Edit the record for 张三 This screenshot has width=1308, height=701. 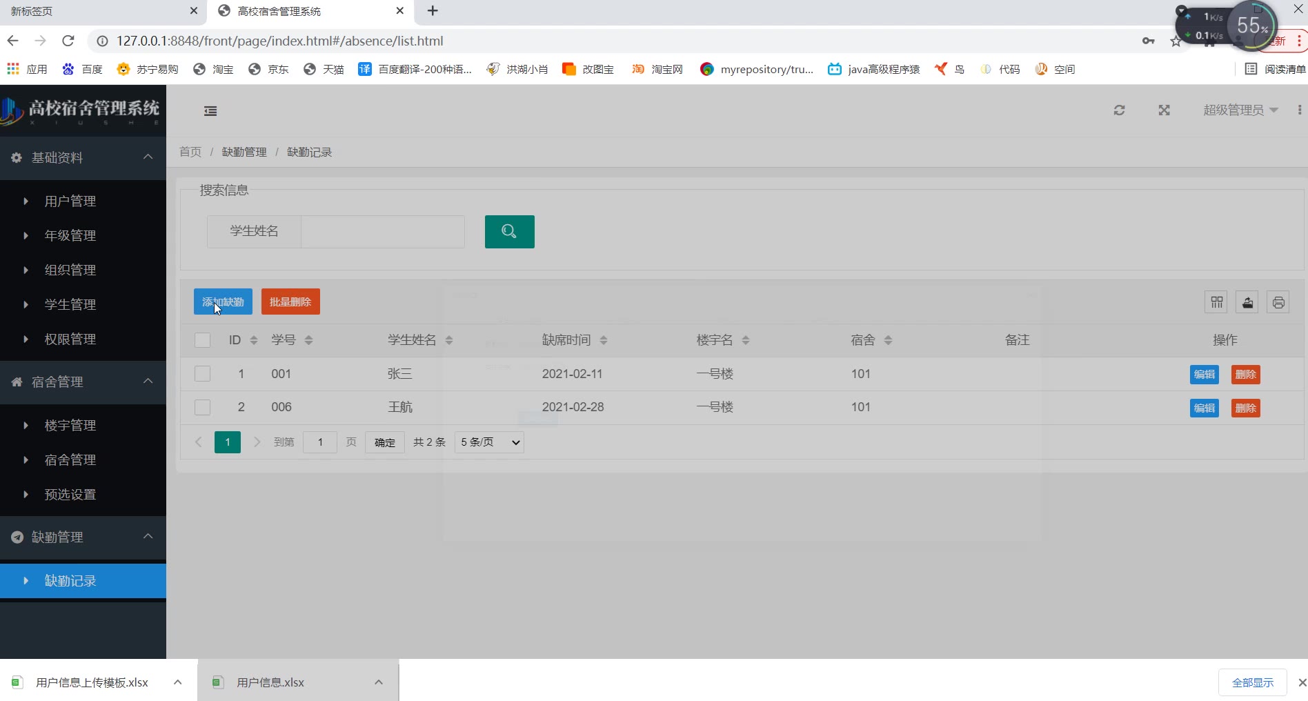click(x=1205, y=375)
